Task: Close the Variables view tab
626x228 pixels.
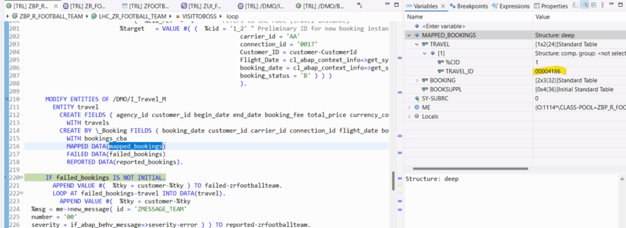Action: point(443,6)
